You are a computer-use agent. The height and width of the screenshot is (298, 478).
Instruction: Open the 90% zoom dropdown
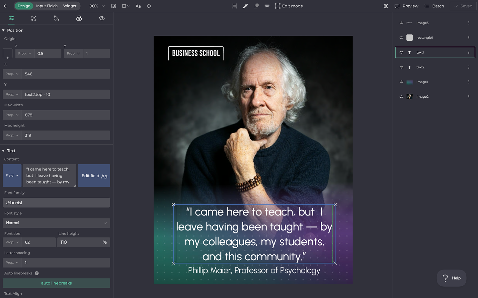coord(97,6)
